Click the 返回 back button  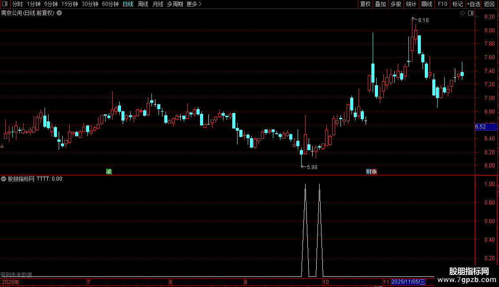tap(489, 4)
